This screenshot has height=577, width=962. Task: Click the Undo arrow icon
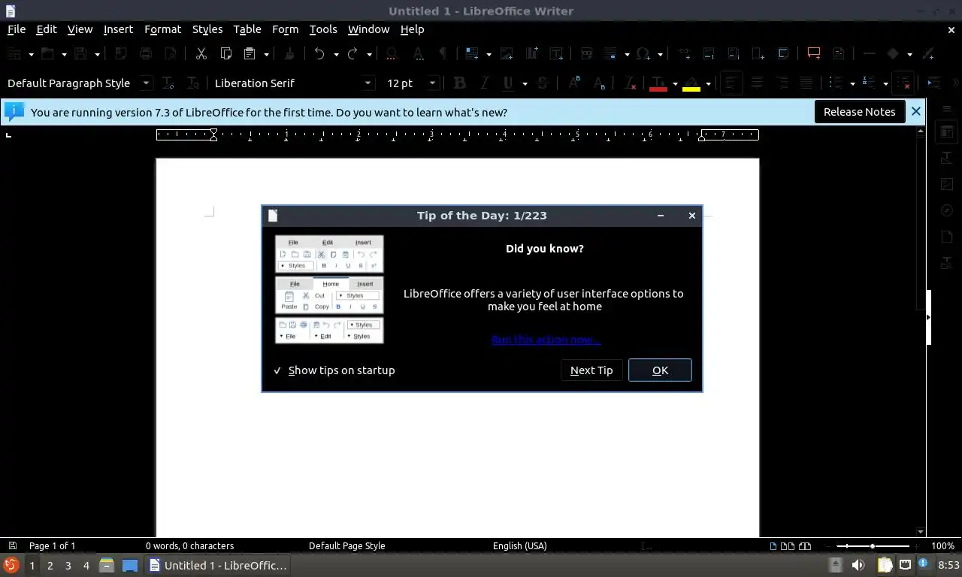[319, 54]
